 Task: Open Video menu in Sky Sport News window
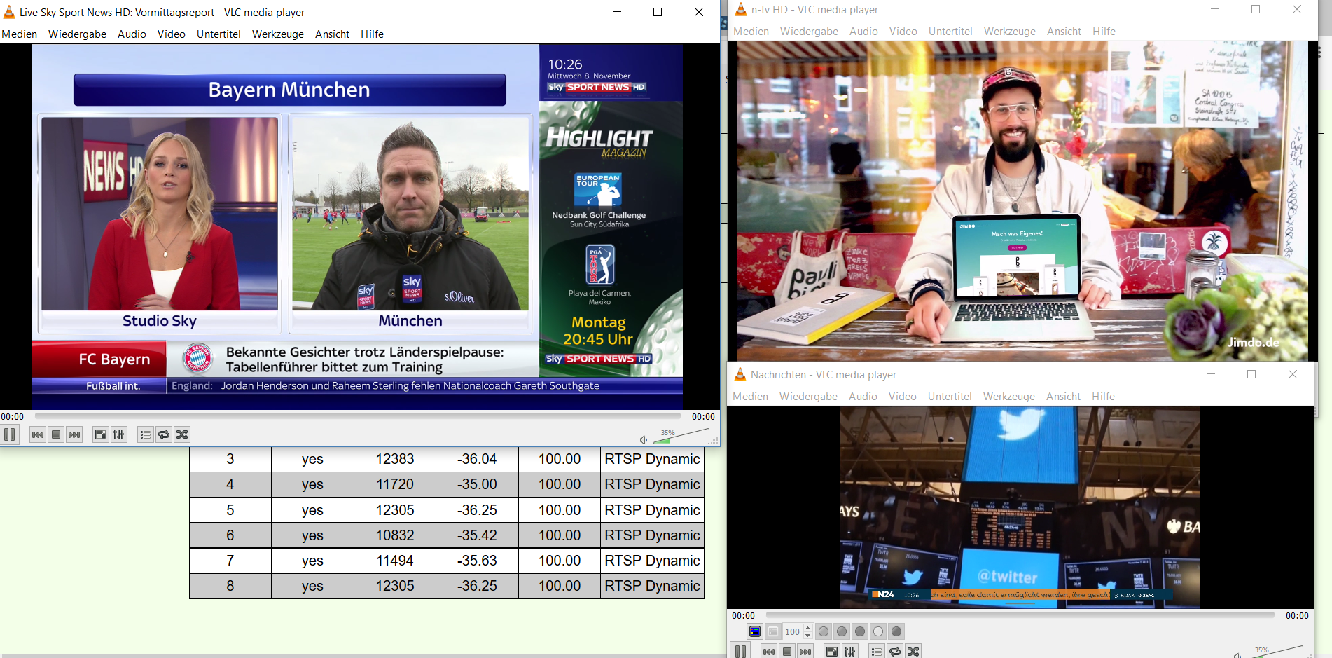(172, 34)
